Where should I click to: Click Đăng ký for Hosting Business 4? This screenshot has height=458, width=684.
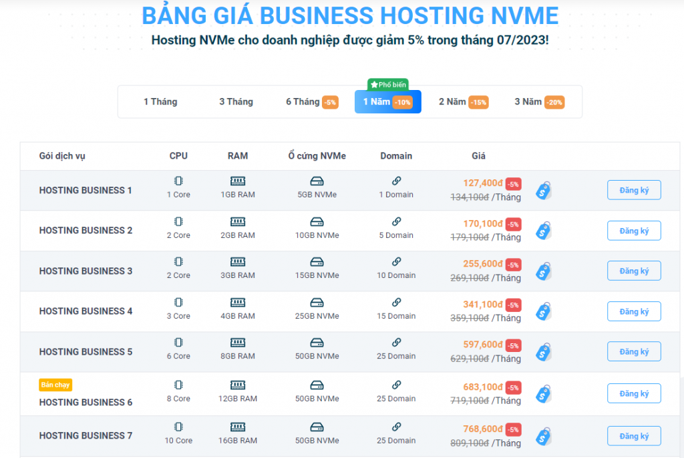(x=634, y=311)
